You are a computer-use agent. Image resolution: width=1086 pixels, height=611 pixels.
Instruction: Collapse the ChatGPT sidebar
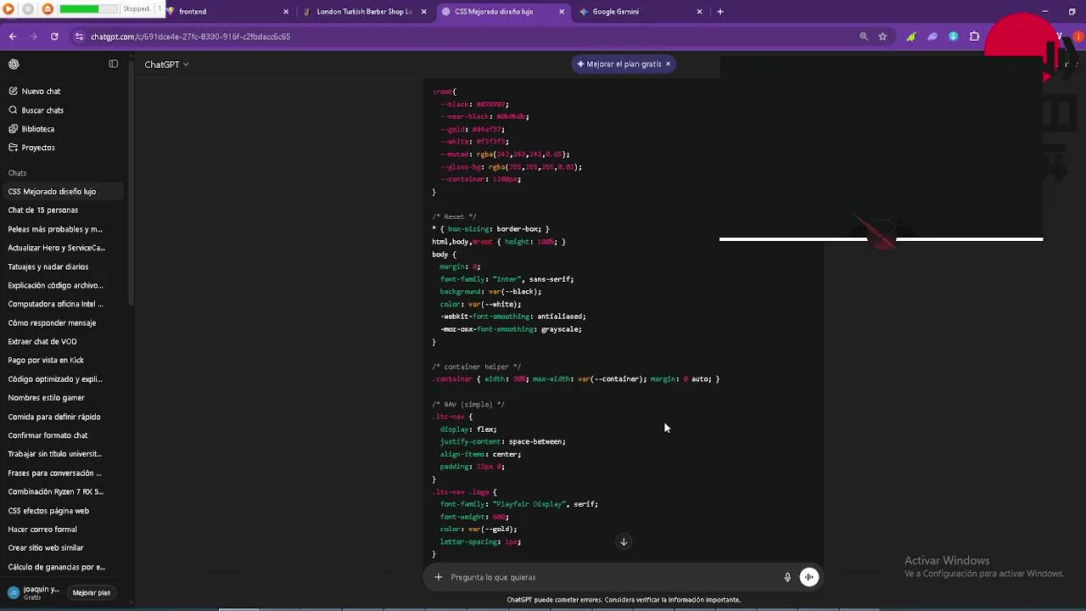tap(113, 64)
